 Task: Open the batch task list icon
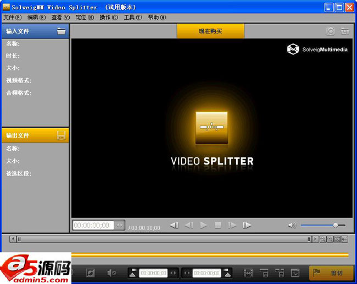295,273
